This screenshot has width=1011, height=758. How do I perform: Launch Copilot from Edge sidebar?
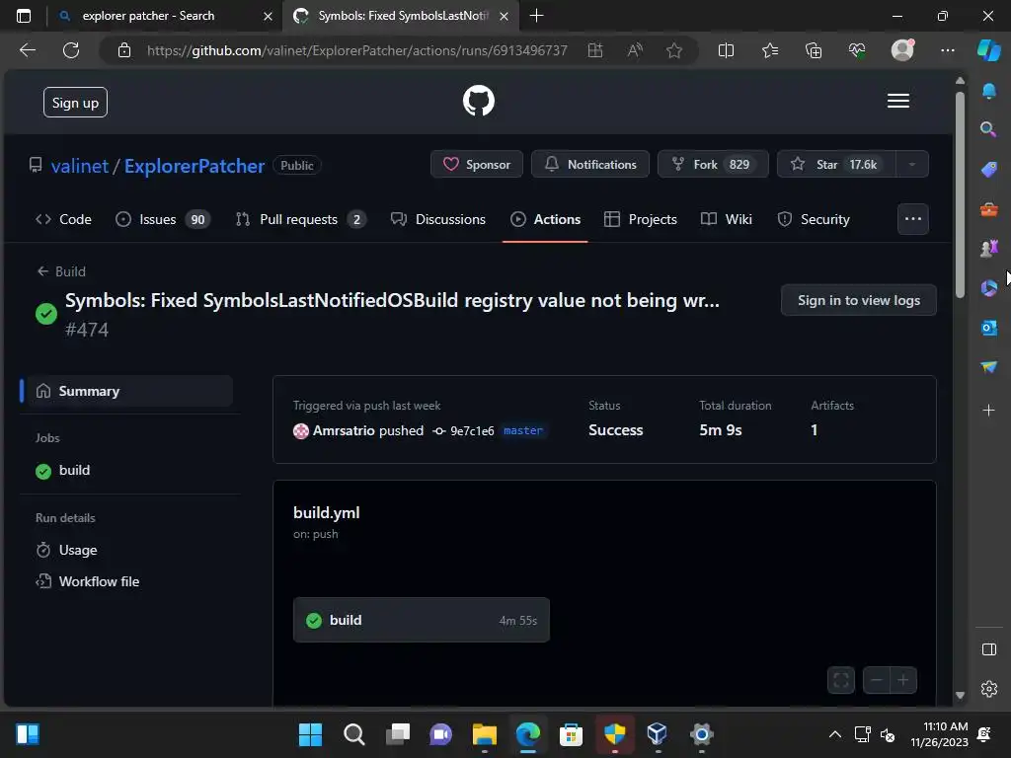click(x=989, y=50)
